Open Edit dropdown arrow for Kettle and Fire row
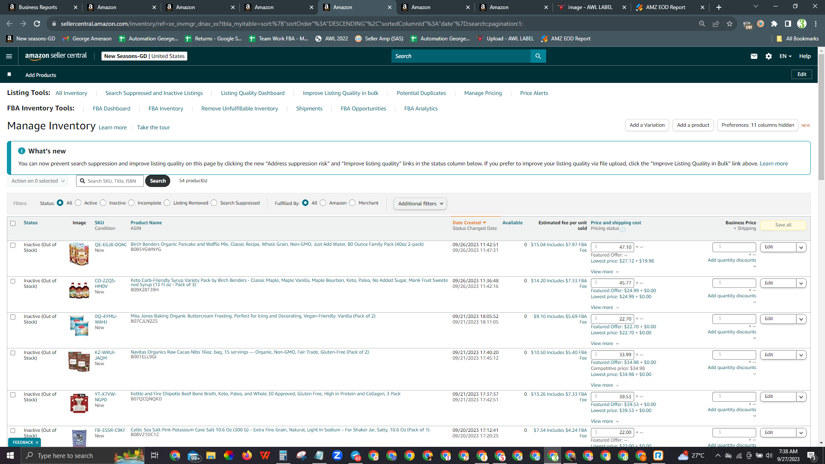The width and height of the screenshot is (825, 464). [801, 397]
